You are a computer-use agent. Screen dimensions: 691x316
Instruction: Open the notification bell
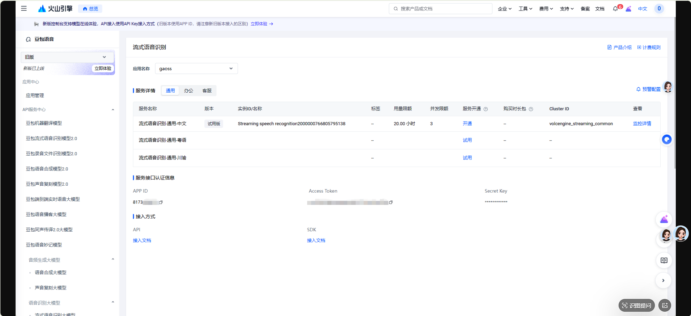(615, 9)
